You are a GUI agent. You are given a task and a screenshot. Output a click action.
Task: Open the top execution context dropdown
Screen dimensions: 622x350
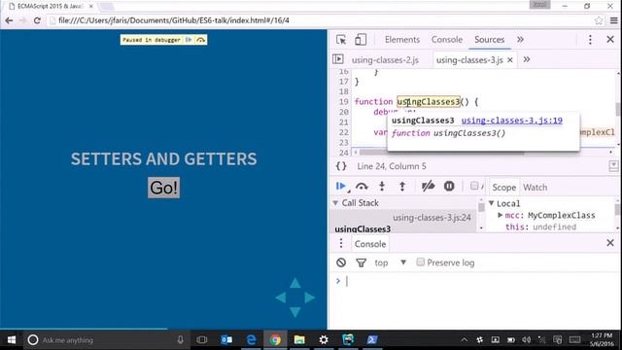[391, 262]
